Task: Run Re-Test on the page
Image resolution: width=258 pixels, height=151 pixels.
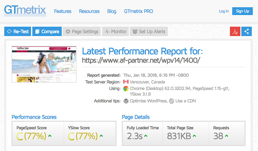Action: click(17, 31)
